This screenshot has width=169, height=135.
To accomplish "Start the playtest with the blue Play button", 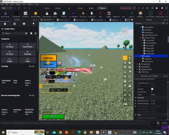I will click(15, 8).
